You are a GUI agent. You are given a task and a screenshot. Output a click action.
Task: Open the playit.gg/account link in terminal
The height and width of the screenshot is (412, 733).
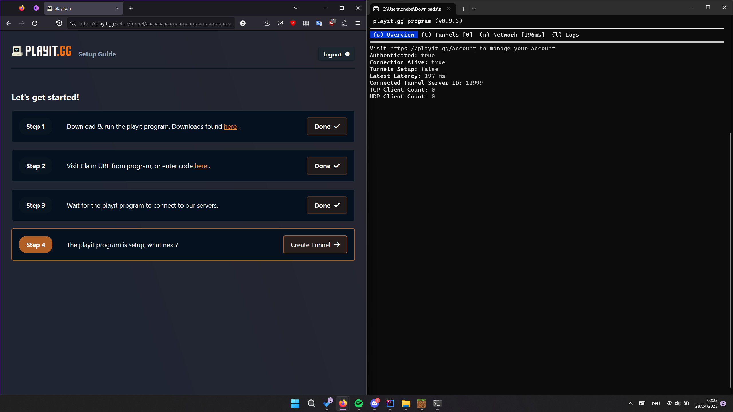tap(433, 48)
